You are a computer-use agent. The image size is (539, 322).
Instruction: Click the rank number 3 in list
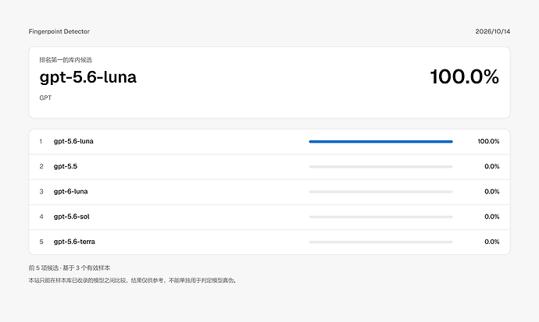tap(41, 191)
